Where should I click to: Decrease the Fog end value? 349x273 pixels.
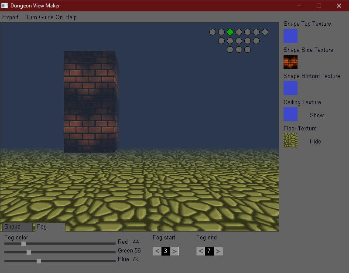pyautogui.click(x=201, y=251)
